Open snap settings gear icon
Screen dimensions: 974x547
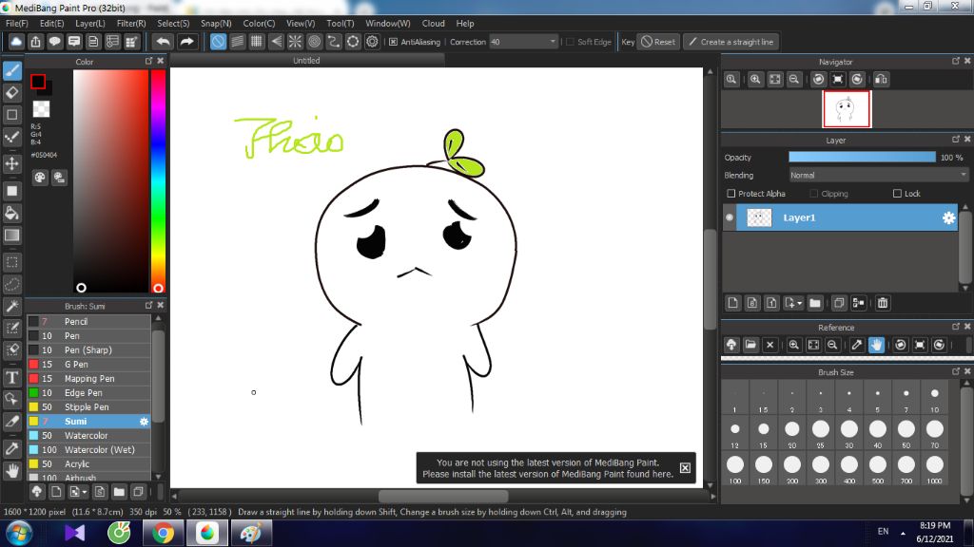372,42
